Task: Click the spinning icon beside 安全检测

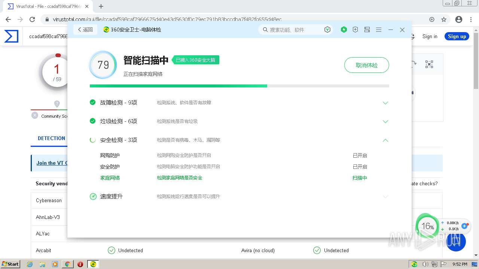Action: [93, 140]
